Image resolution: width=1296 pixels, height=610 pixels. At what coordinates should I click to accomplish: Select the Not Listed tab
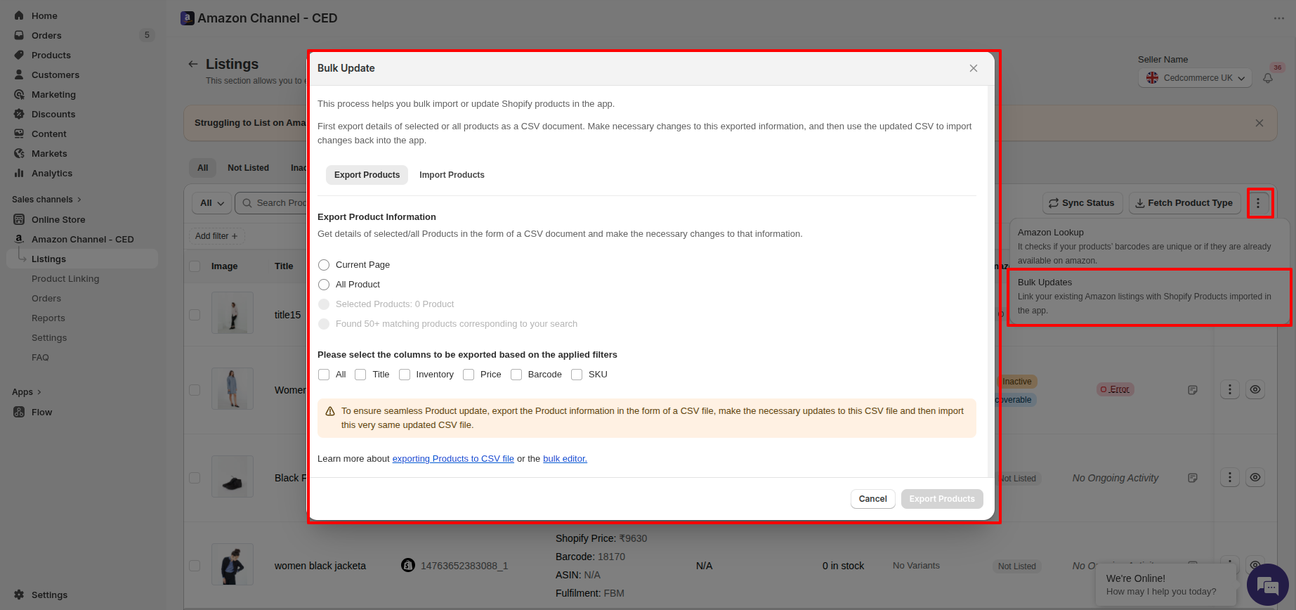248,168
